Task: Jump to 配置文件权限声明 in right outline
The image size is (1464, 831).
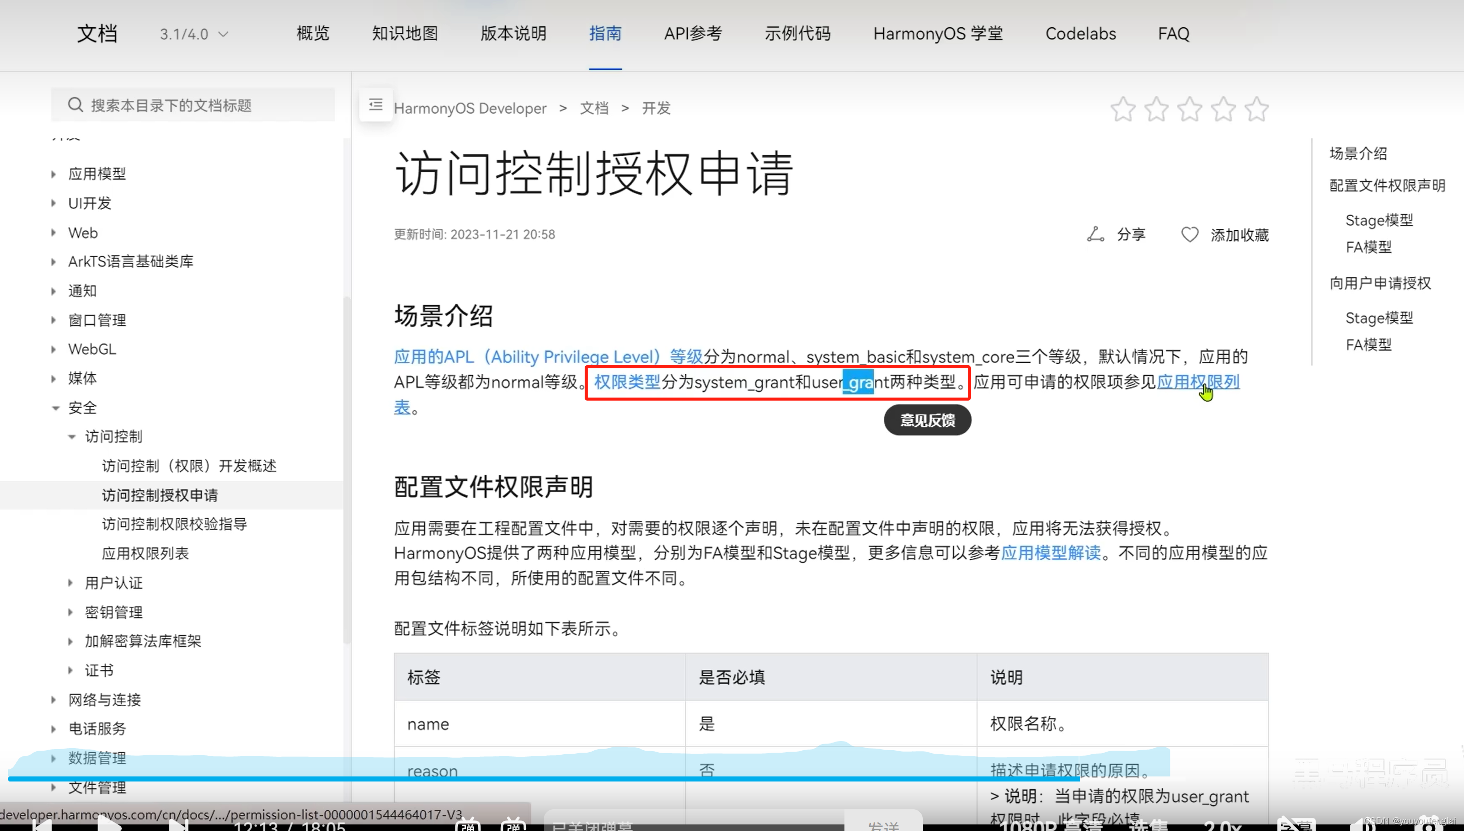Action: pyautogui.click(x=1387, y=185)
